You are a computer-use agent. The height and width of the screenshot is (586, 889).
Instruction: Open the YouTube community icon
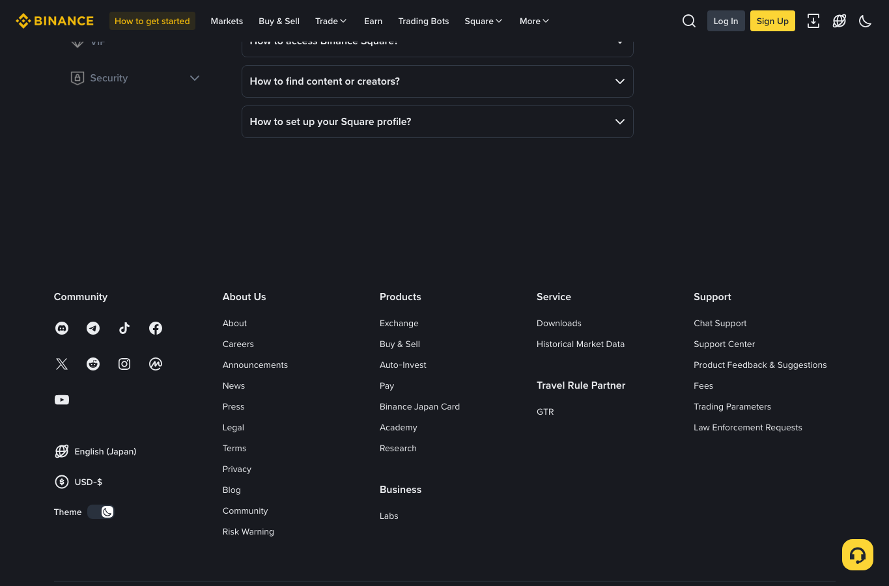62,400
